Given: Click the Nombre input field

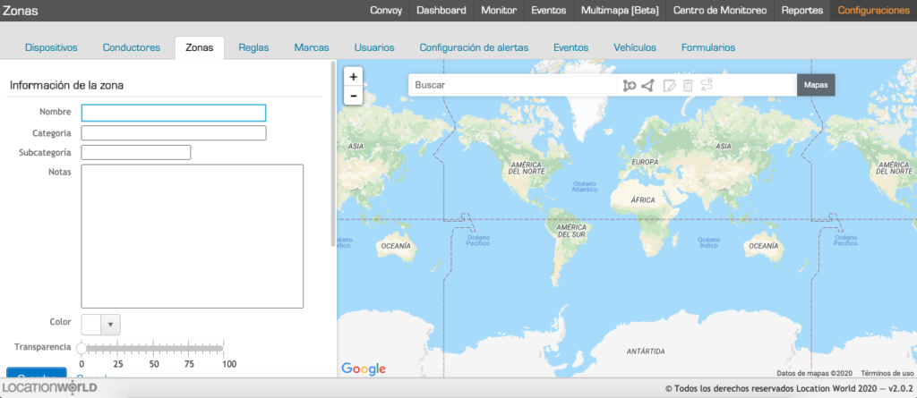Looking at the screenshot, I should (174, 113).
